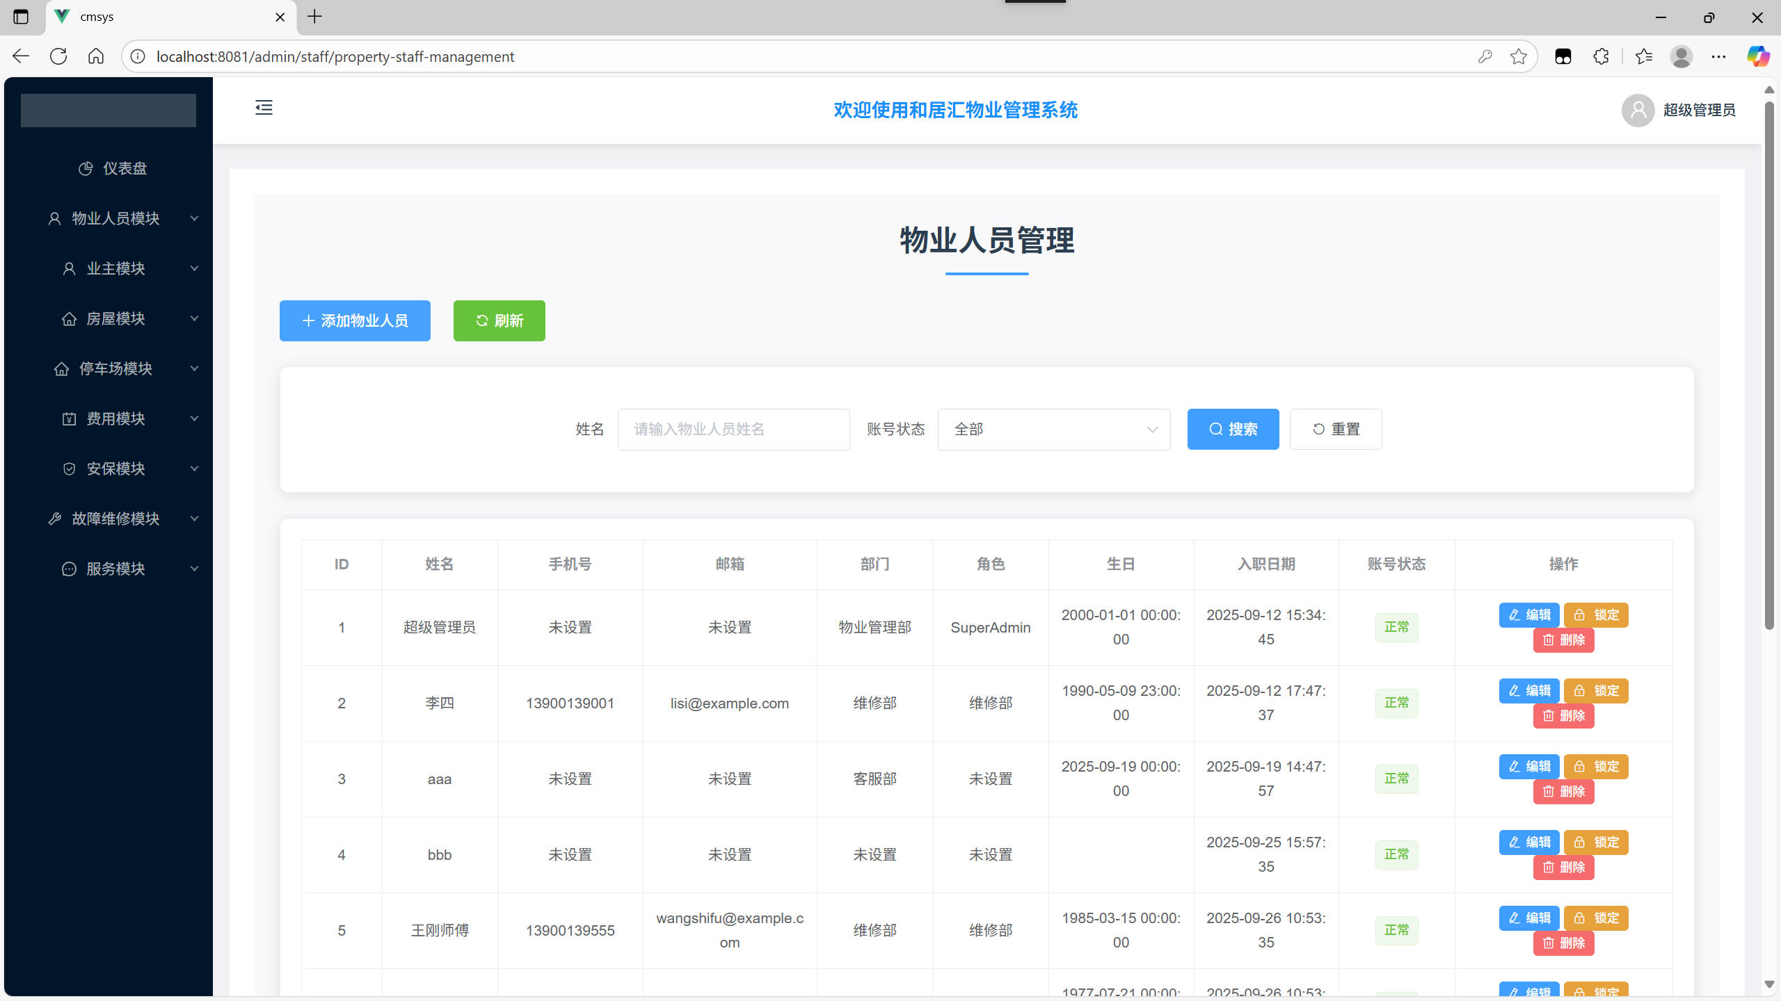Click the 姓名 search input field
Viewport: 1781px width, 1001px height.
pos(733,429)
